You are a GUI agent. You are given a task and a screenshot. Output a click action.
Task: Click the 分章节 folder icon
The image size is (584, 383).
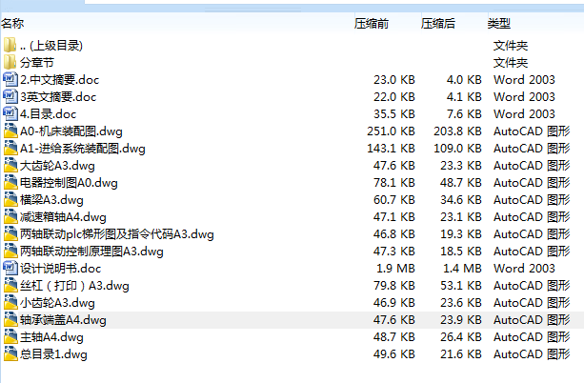[x=10, y=62]
